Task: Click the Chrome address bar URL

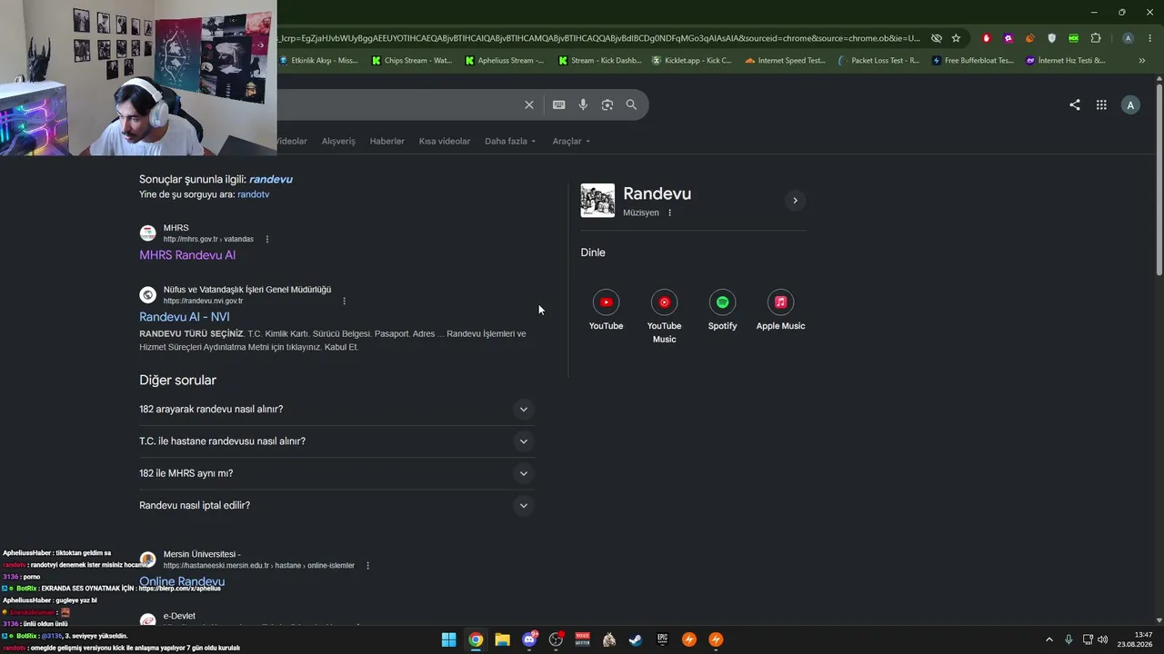Action: tap(600, 38)
